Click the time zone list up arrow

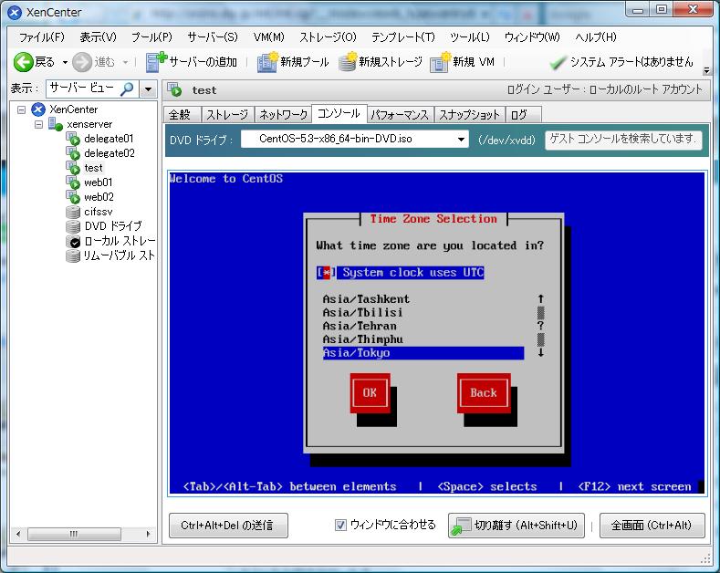coord(541,299)
